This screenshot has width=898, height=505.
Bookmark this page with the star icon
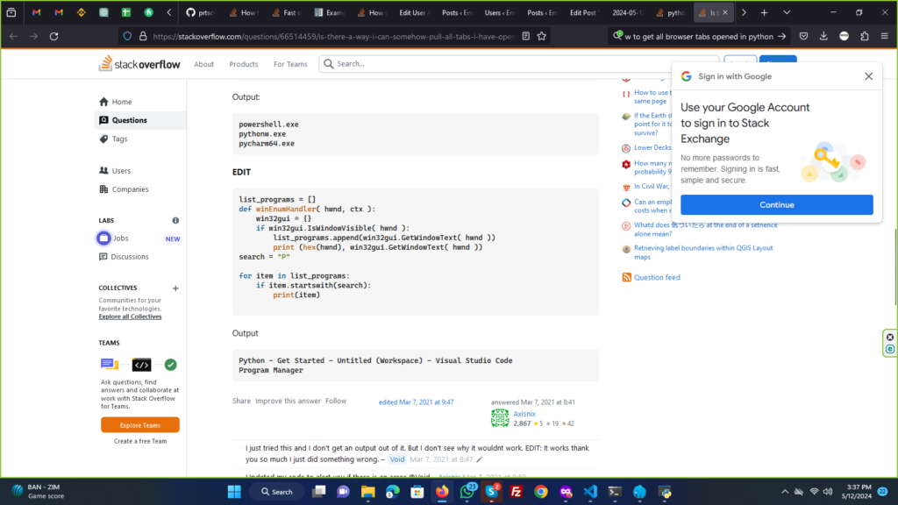542,36
